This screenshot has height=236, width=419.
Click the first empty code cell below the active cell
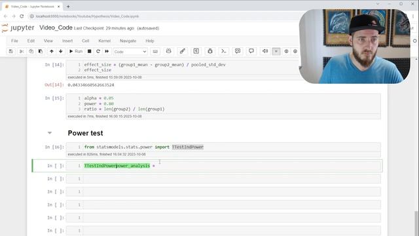pyautogui.click(x=232, y=179)
